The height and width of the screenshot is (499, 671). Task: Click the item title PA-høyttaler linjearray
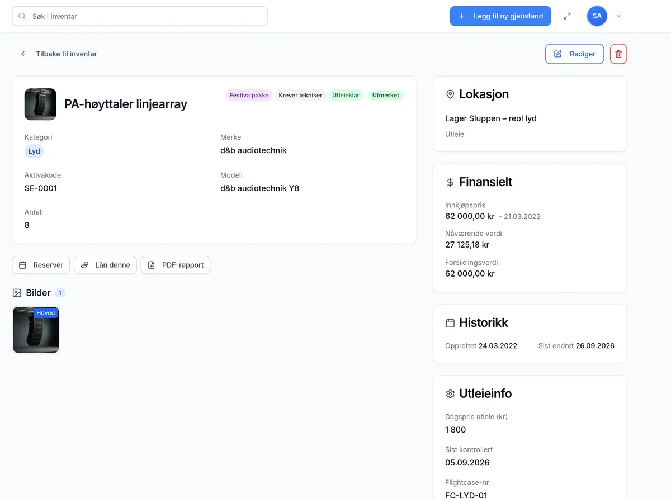pos(126,104)
